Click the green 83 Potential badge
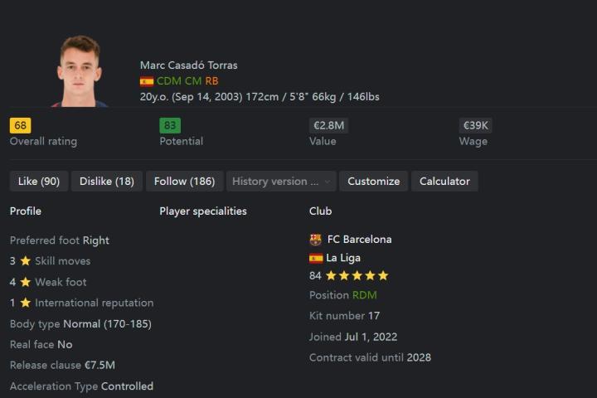The image size is (597, 398). [170, 126]
